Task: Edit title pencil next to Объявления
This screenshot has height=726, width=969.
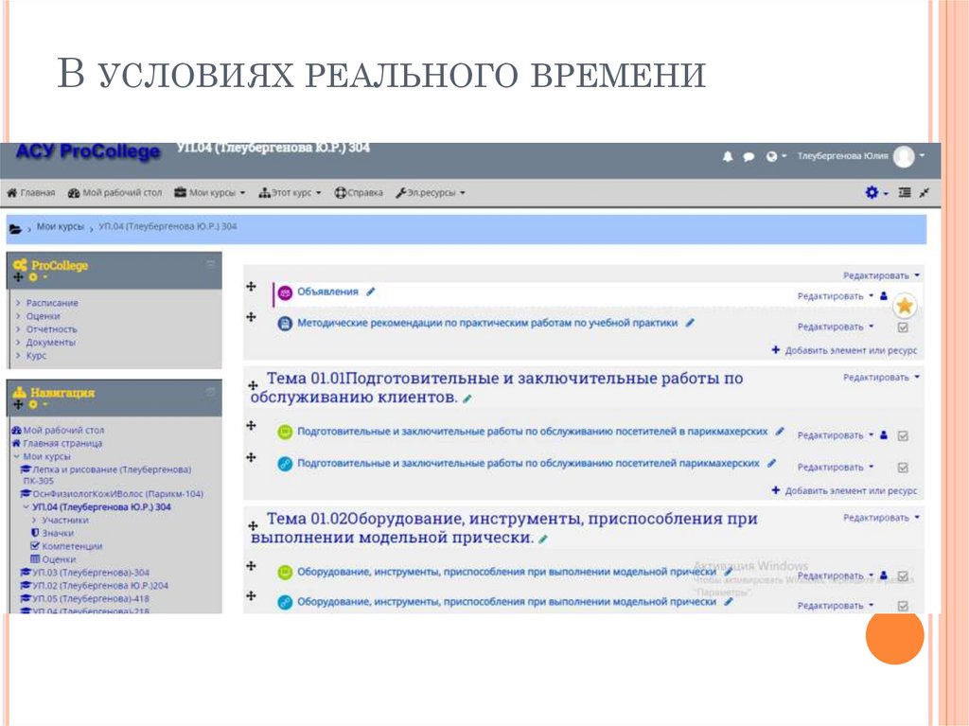Action: point(370,292)
